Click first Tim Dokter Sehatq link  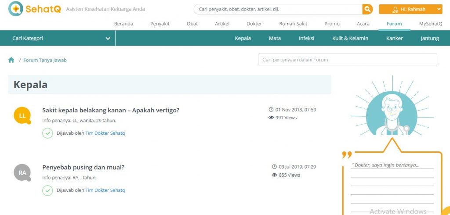click(105, 133)
